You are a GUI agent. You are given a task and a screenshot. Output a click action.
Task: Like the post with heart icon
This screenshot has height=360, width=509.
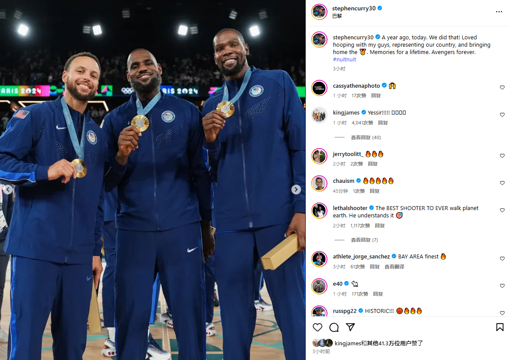click(x=317, y=327)
